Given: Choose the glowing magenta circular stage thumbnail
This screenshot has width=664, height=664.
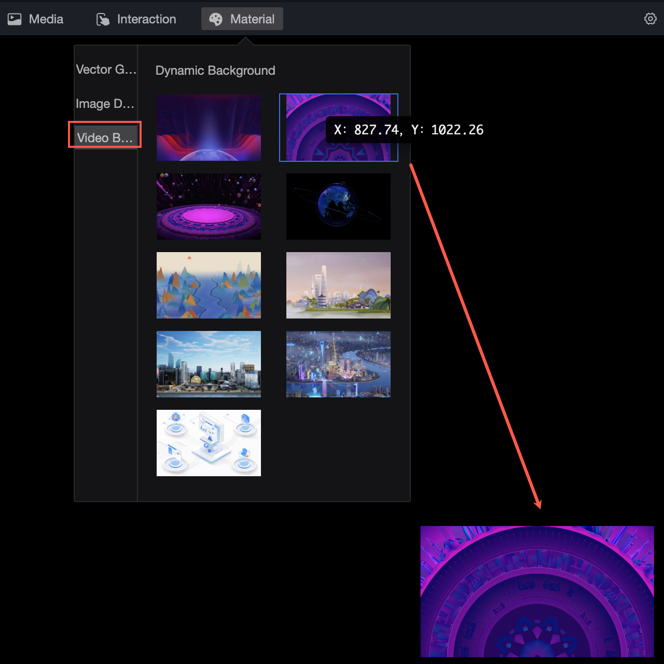Looking at the screenshot, I should point(209,206).
